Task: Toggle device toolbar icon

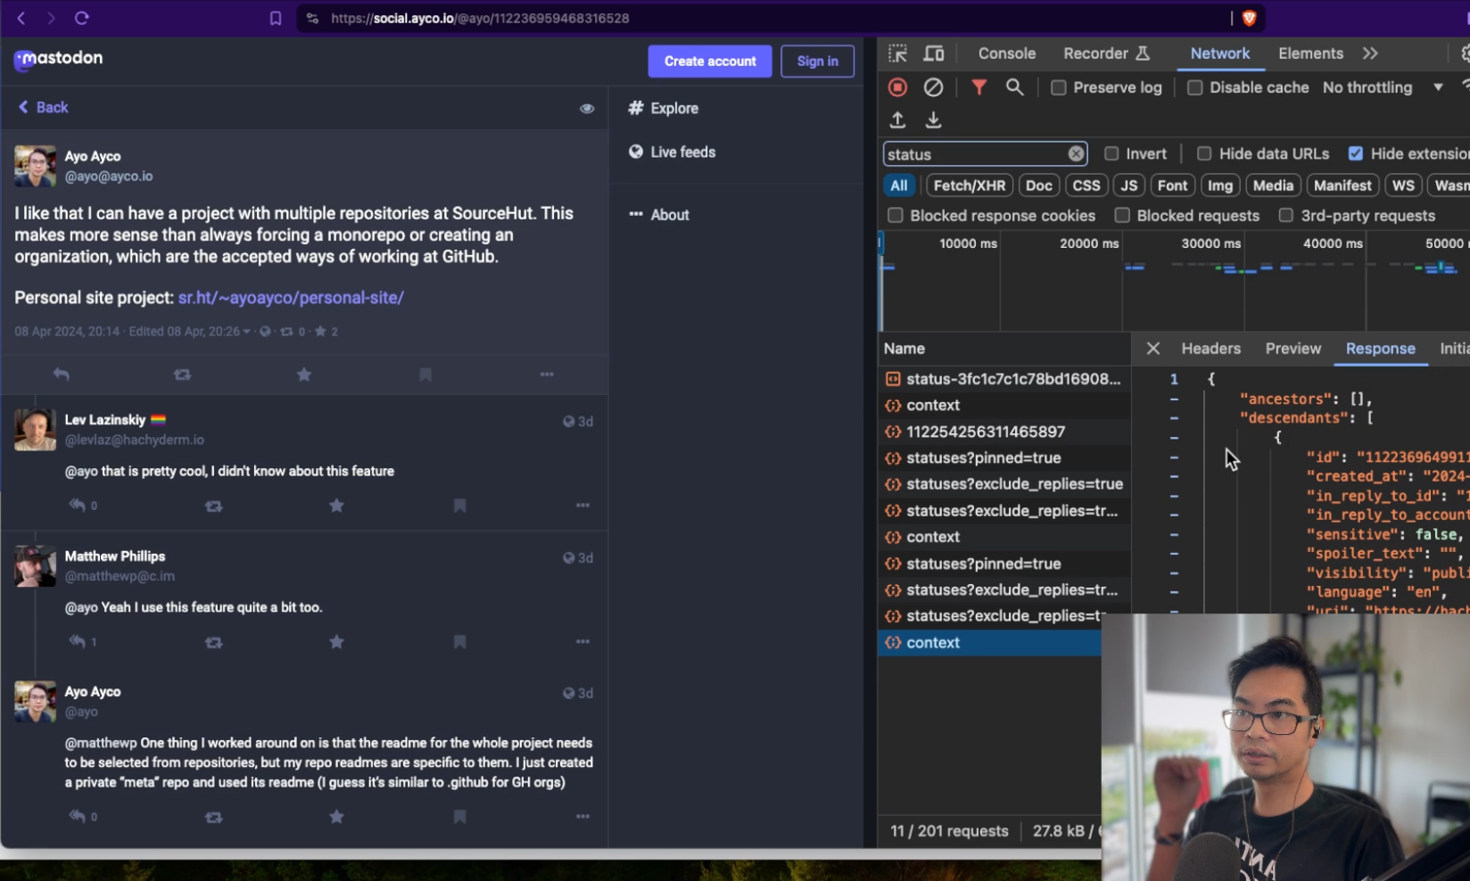Action: 933,54
